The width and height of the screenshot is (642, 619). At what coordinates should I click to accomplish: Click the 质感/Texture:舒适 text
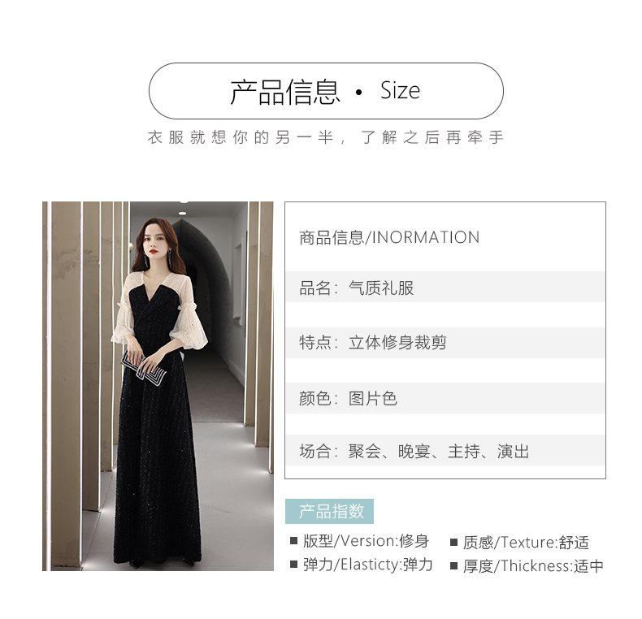pyautogui.click(x=526, y=543)
